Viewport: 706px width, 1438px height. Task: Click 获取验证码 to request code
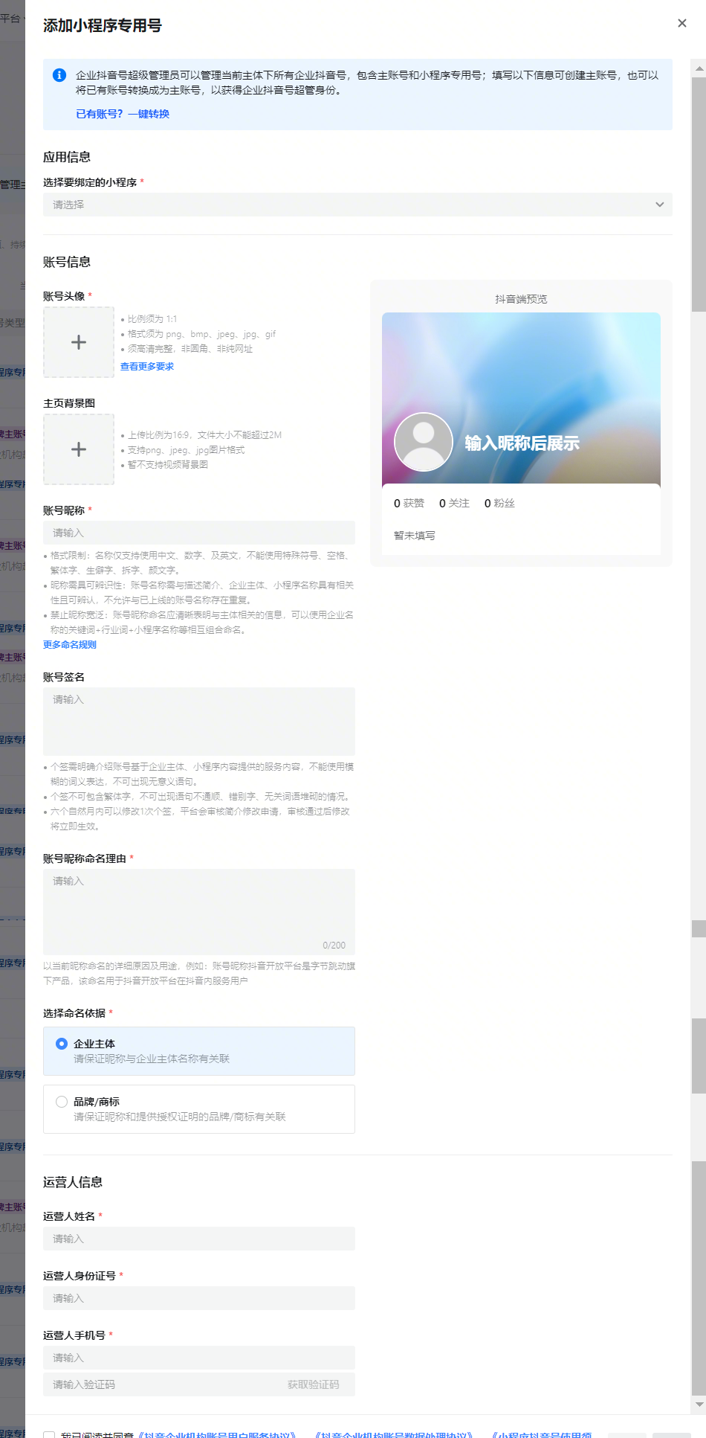coord(313,1384)
